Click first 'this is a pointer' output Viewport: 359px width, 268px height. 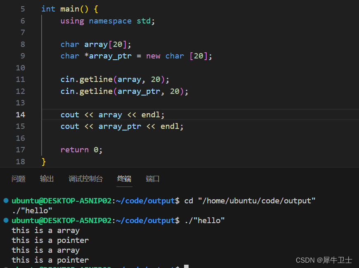coord(50,240)
